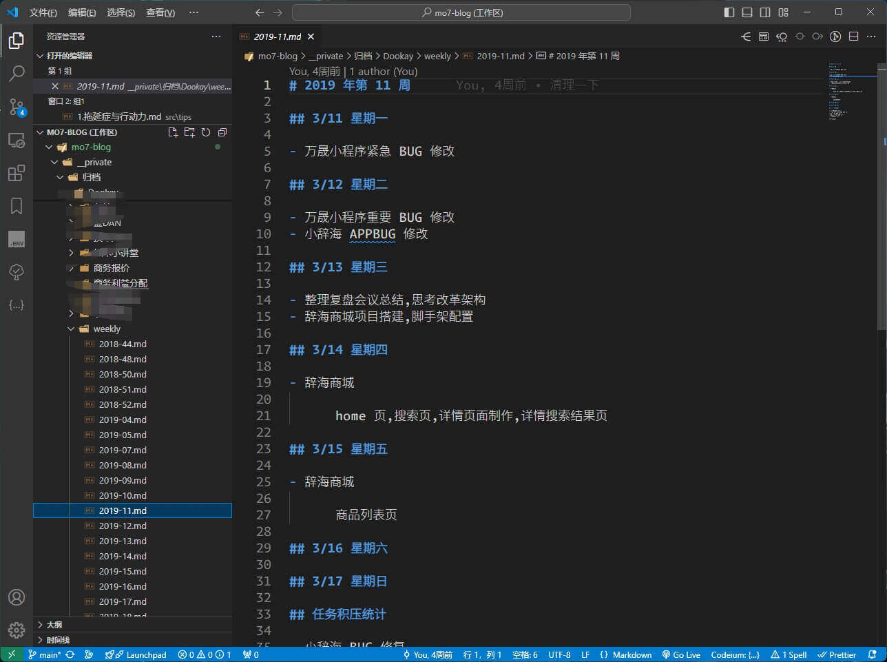
Task: Close the 2019-11.md editor tab
Action: (311, 37)
